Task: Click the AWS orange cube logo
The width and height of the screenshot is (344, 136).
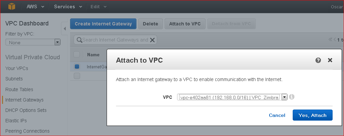Action: (12, 7)
